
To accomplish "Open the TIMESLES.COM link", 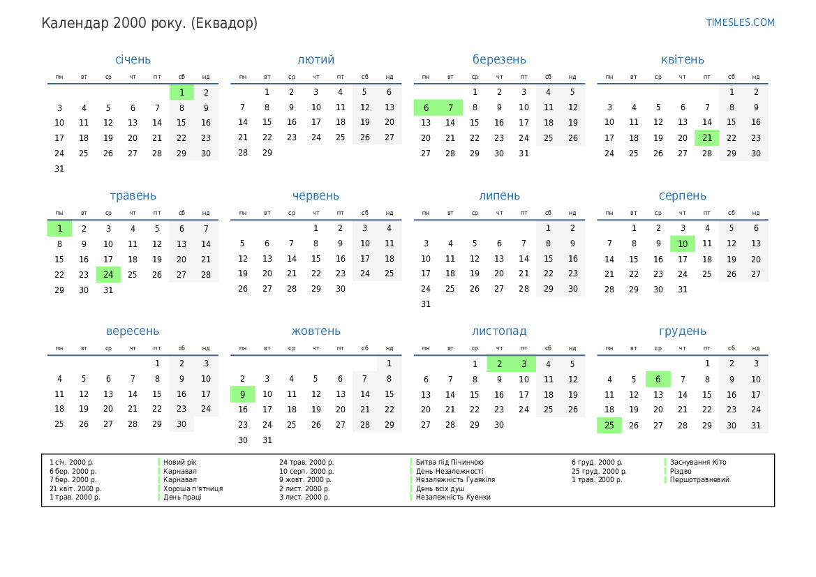I will pyautogui.click(x=740, y=22).
